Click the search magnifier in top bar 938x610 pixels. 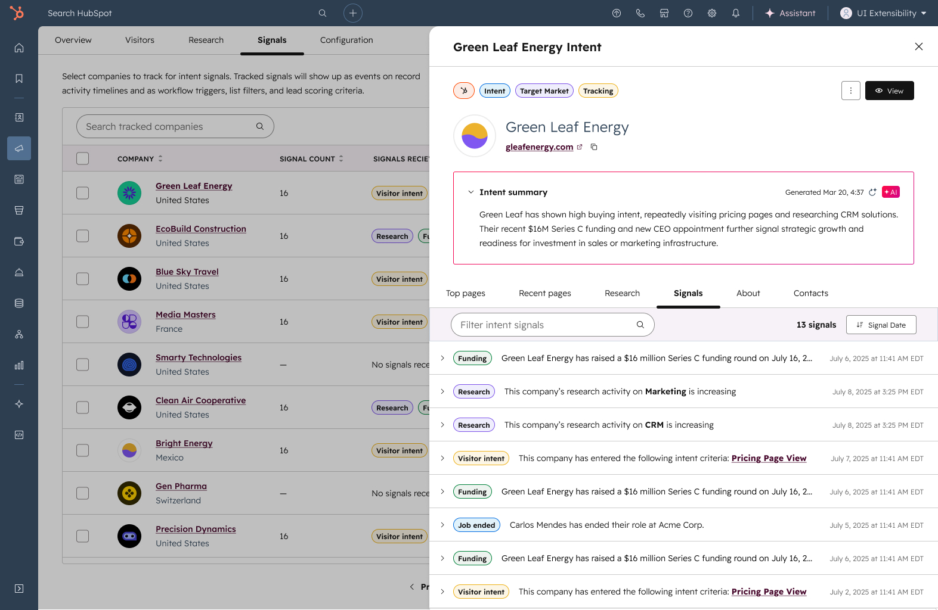pos(323,13)
